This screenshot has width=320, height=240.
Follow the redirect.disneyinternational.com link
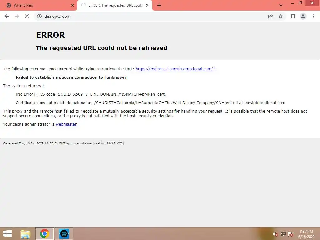click(176, 69)
